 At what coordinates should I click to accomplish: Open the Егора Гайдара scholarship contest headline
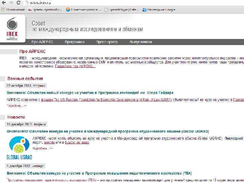tap(90, 93)
